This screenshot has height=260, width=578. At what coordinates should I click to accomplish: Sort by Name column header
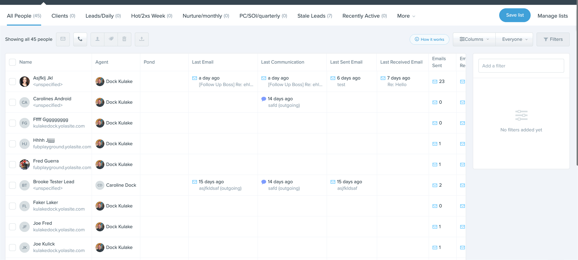tap(26, 62)
